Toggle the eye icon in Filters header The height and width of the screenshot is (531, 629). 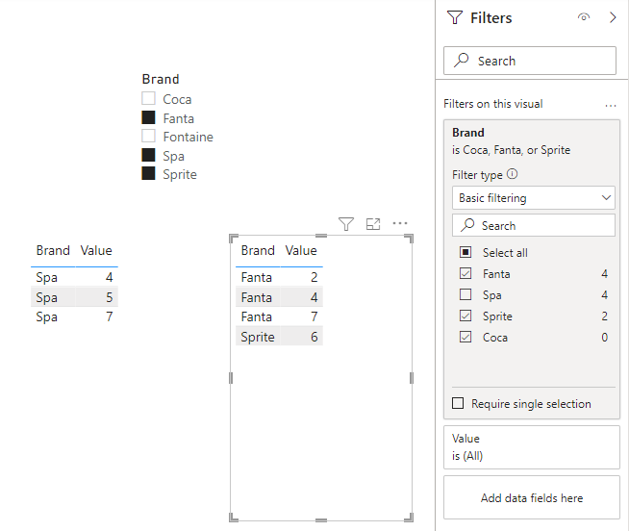pos(584,17)
